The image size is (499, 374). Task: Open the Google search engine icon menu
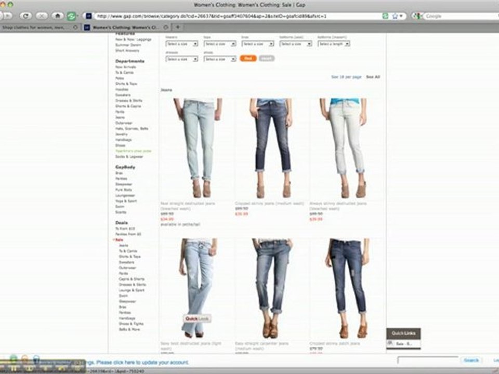point(418,16)
